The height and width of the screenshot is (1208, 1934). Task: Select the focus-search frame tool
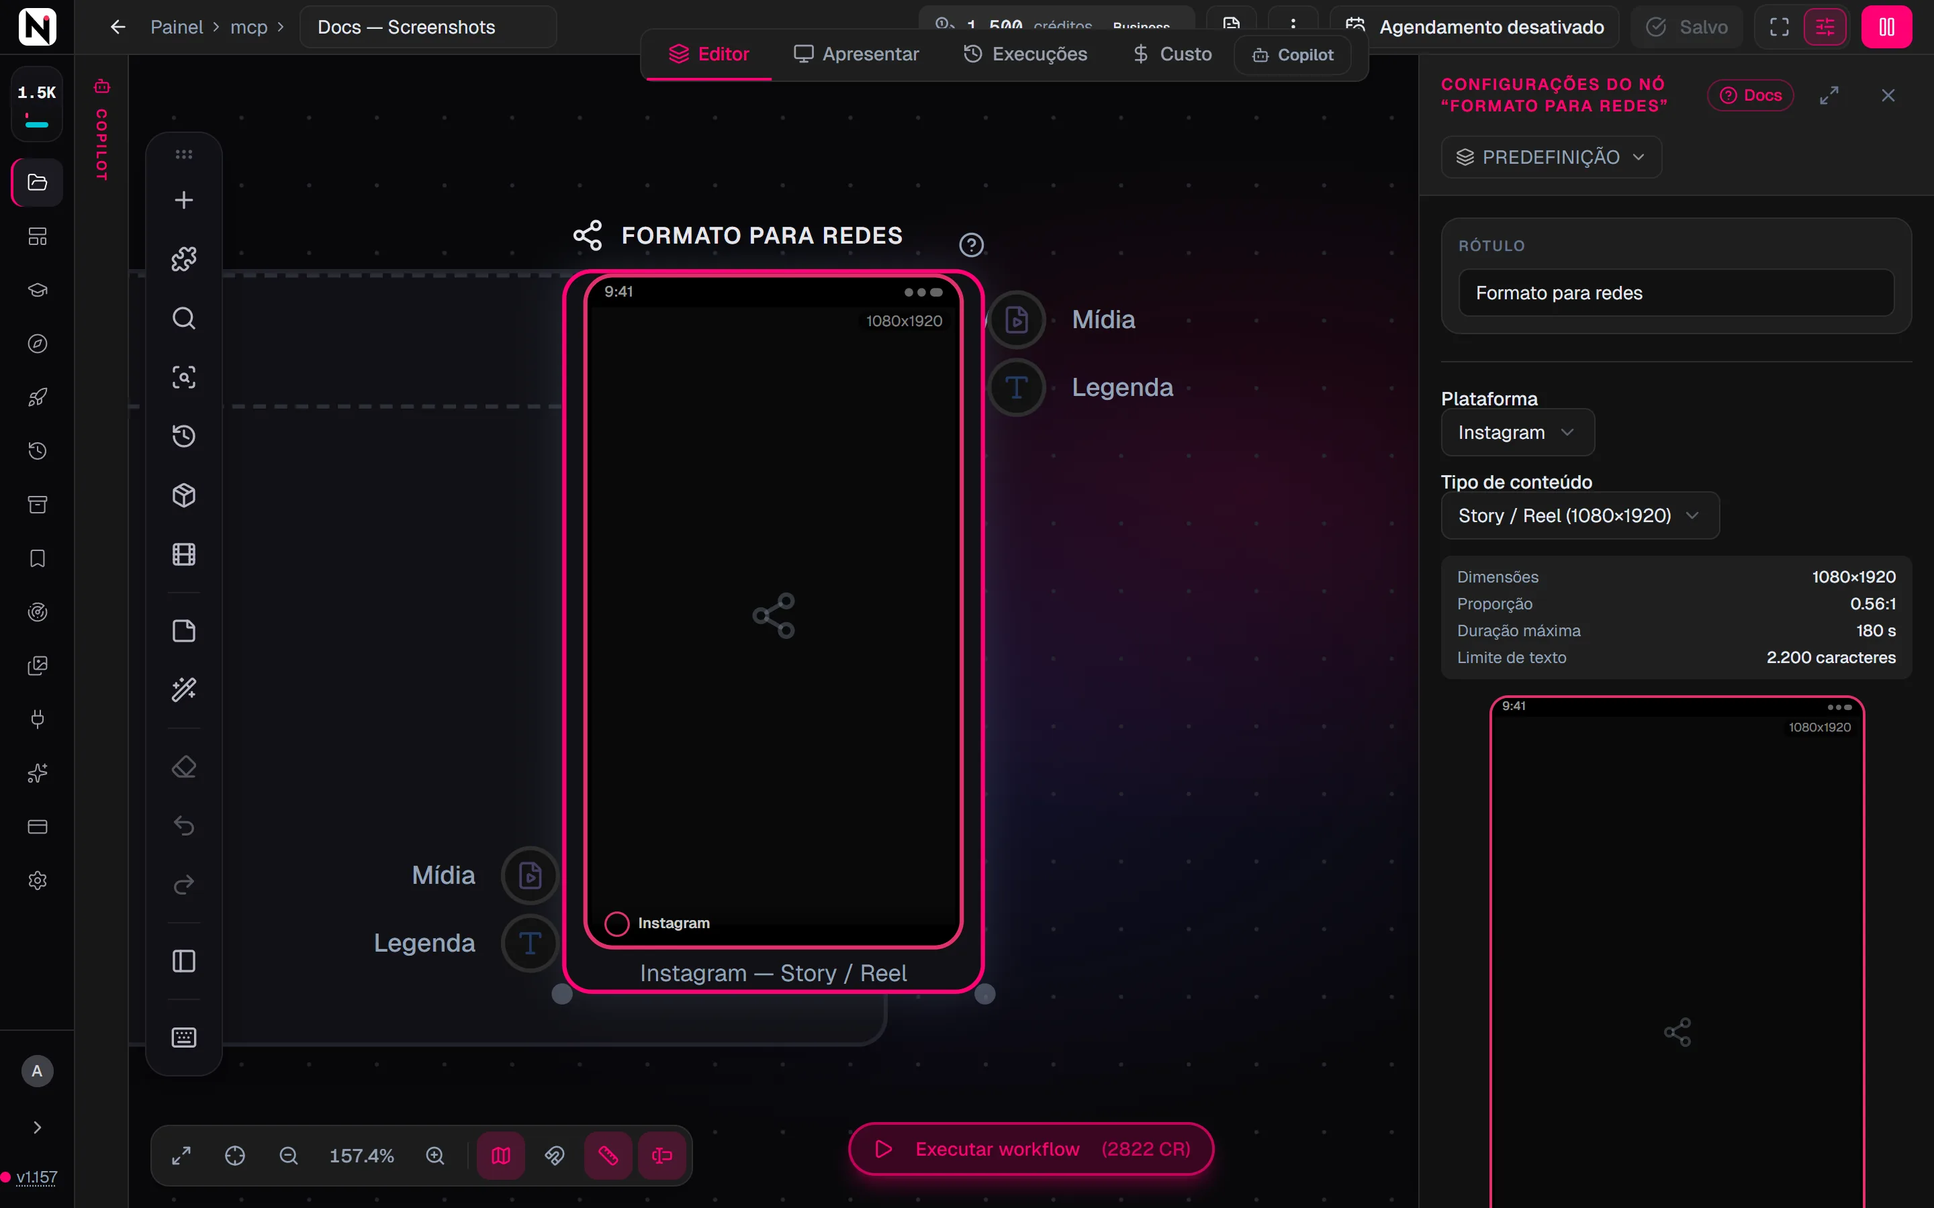tap(184, 377)
